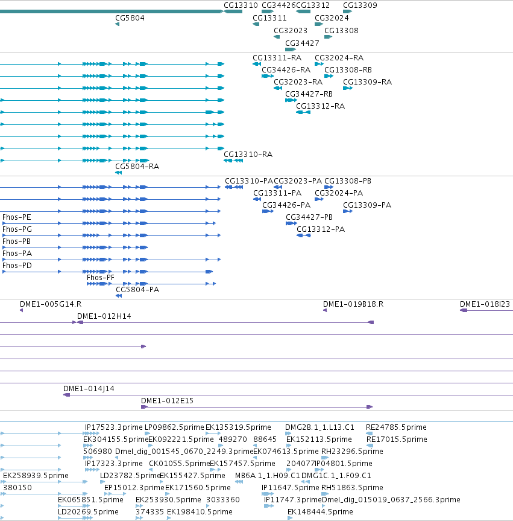Screen dimensions: 513x521
Task: Click EST LD20269.5prime
Action: coord(88,512)
